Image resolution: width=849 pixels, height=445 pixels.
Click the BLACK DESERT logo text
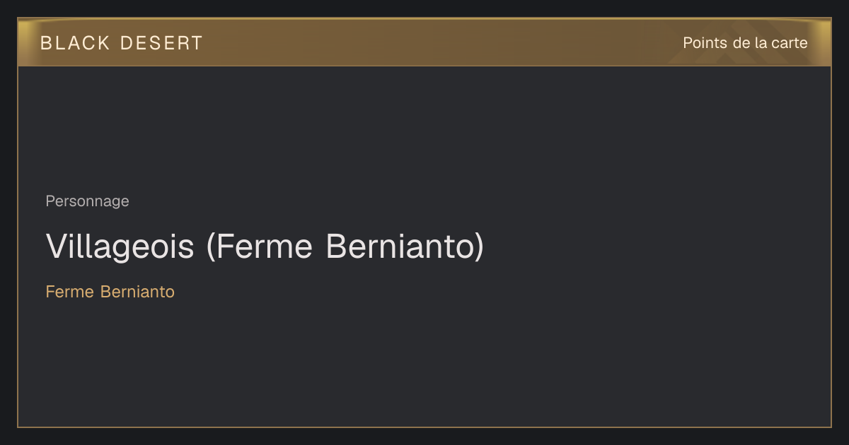pyautogui.click(x=122, y=43)
